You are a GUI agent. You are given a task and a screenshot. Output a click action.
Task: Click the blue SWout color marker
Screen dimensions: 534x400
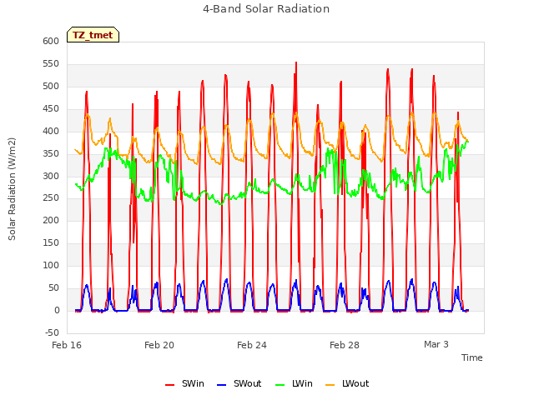coord(221,385)
